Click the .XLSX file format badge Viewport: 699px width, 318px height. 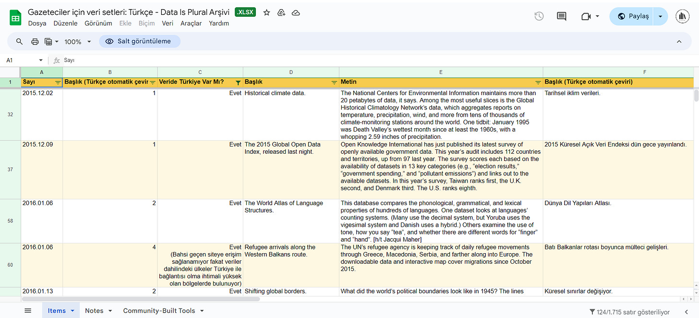coord(246,12)
